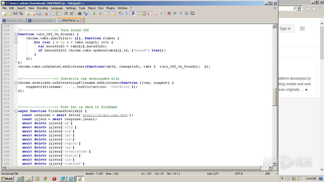Open the Macro menu
The image size is (324, 182).
(x=92, y=8)
